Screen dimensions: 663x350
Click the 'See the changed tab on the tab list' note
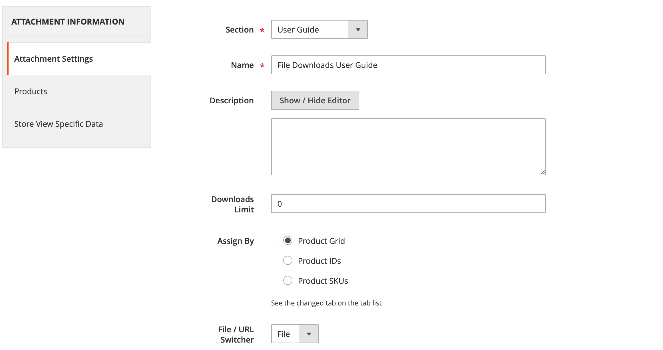click(x=326, y=303)
